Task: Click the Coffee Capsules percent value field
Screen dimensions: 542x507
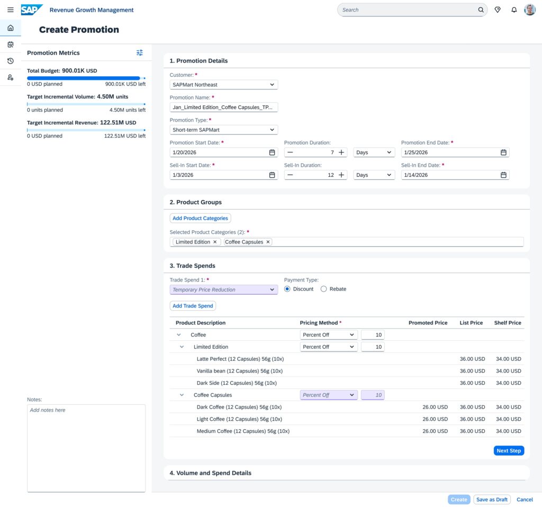Action: (x=373, y=395)
